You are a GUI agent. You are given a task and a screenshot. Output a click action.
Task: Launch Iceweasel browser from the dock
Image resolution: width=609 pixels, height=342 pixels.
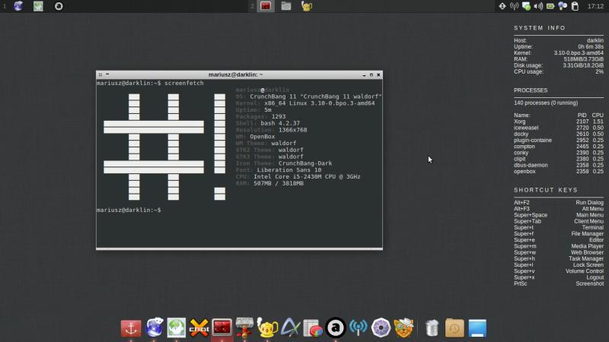pyautogui.click(x=155, y=328)
